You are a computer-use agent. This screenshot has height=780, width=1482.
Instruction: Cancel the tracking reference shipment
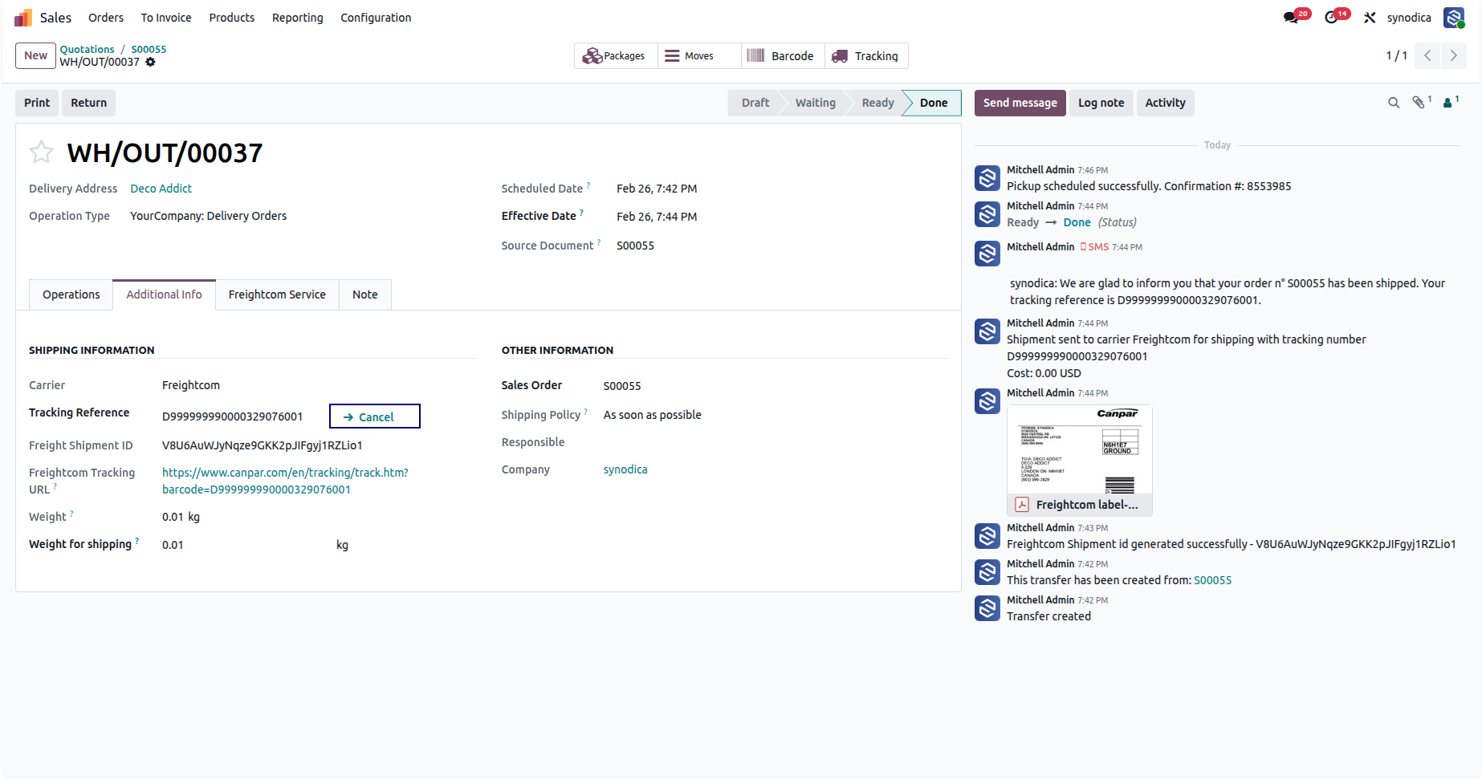coord(375,416)
